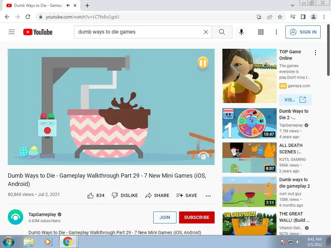
Task: Click the SHARE button
Action: (x=157, y=195)
